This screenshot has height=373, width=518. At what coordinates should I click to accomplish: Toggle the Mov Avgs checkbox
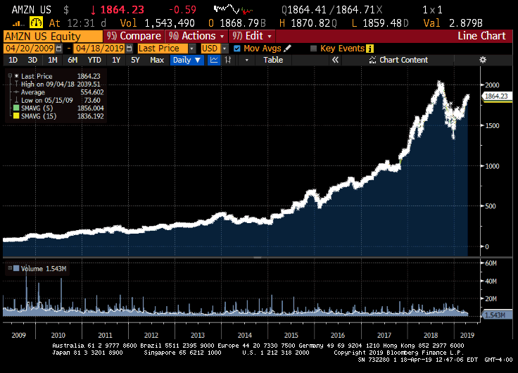(236, 49)
